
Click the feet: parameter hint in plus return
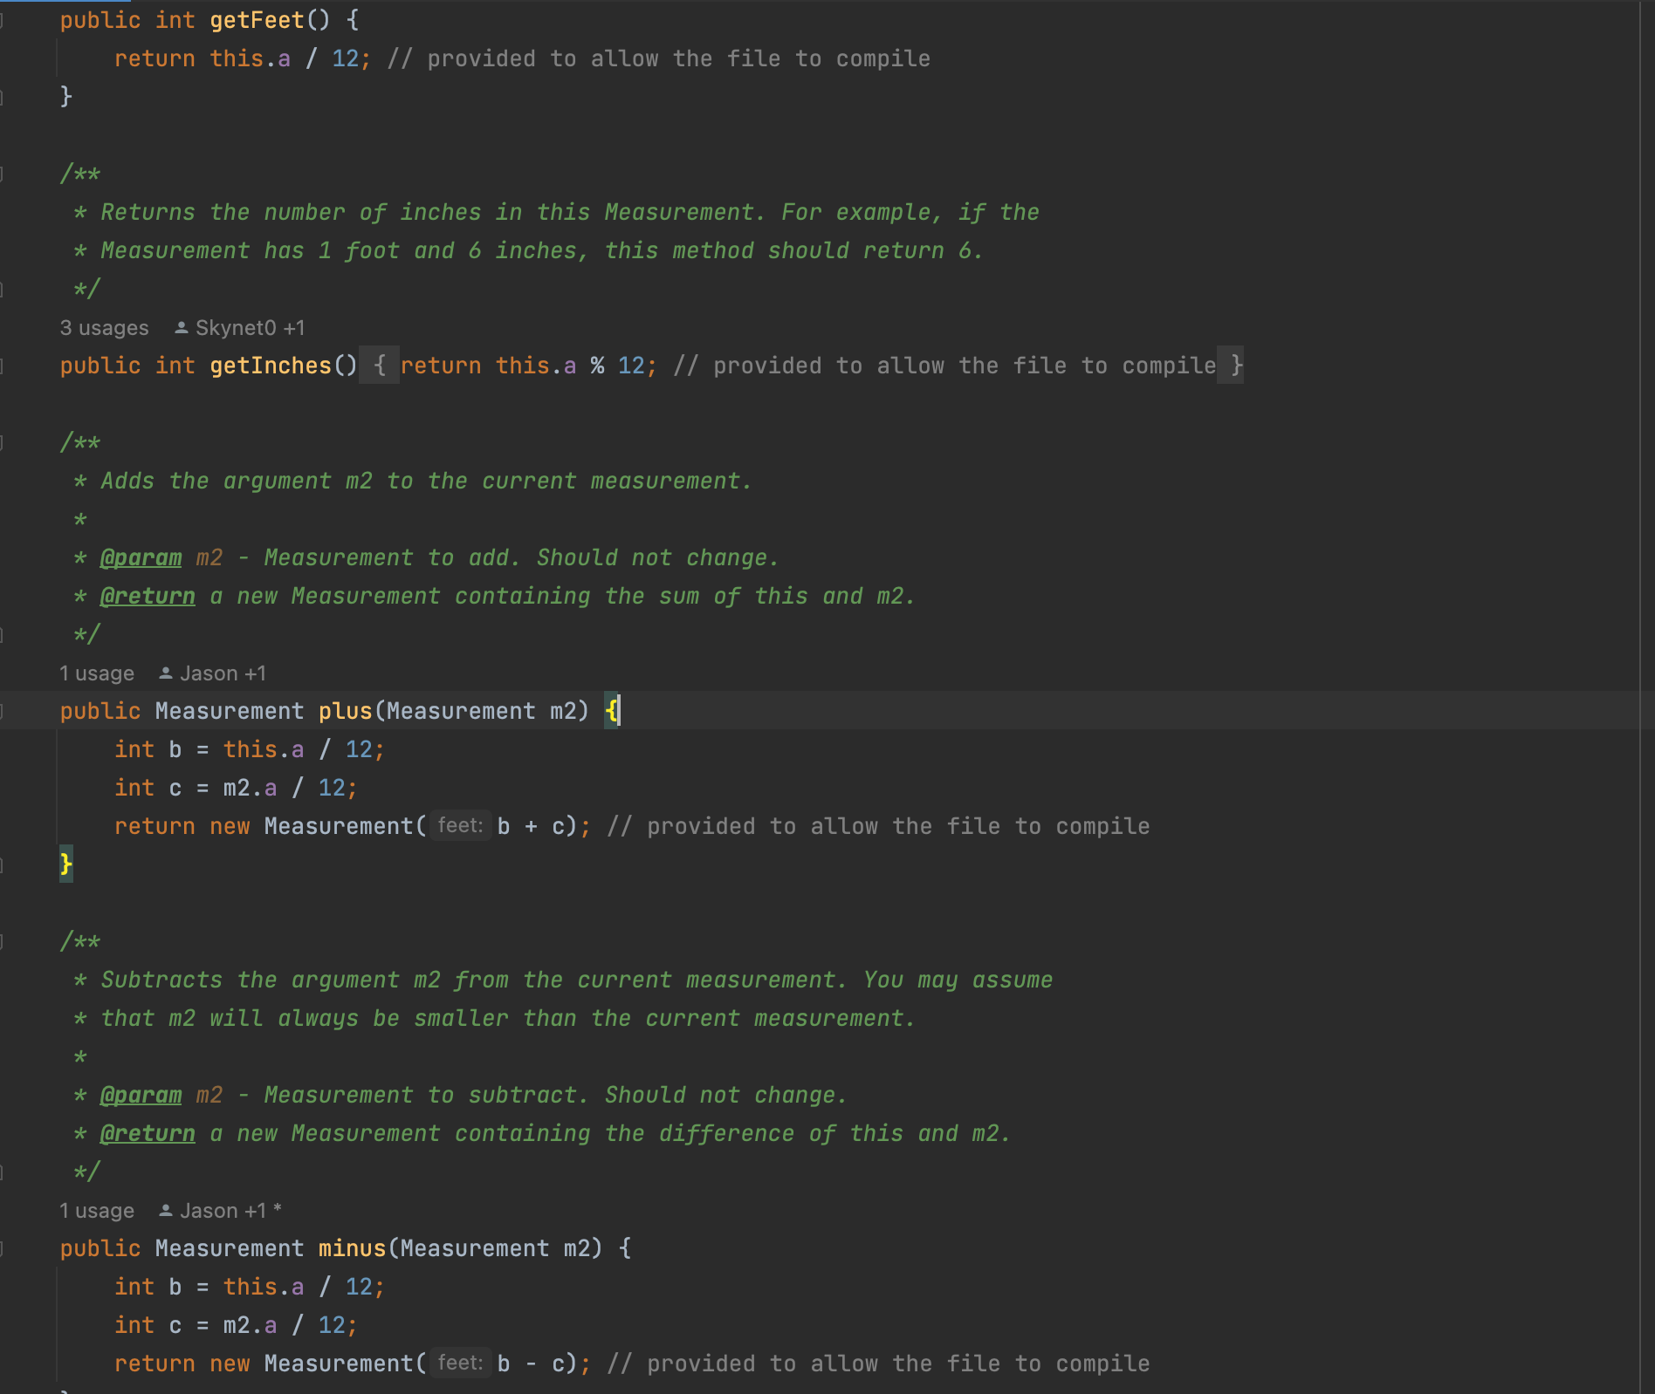pos(460,826)
